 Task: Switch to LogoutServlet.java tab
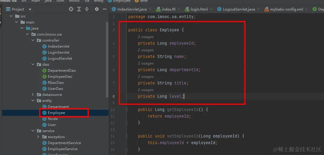[x=239, y=9]
